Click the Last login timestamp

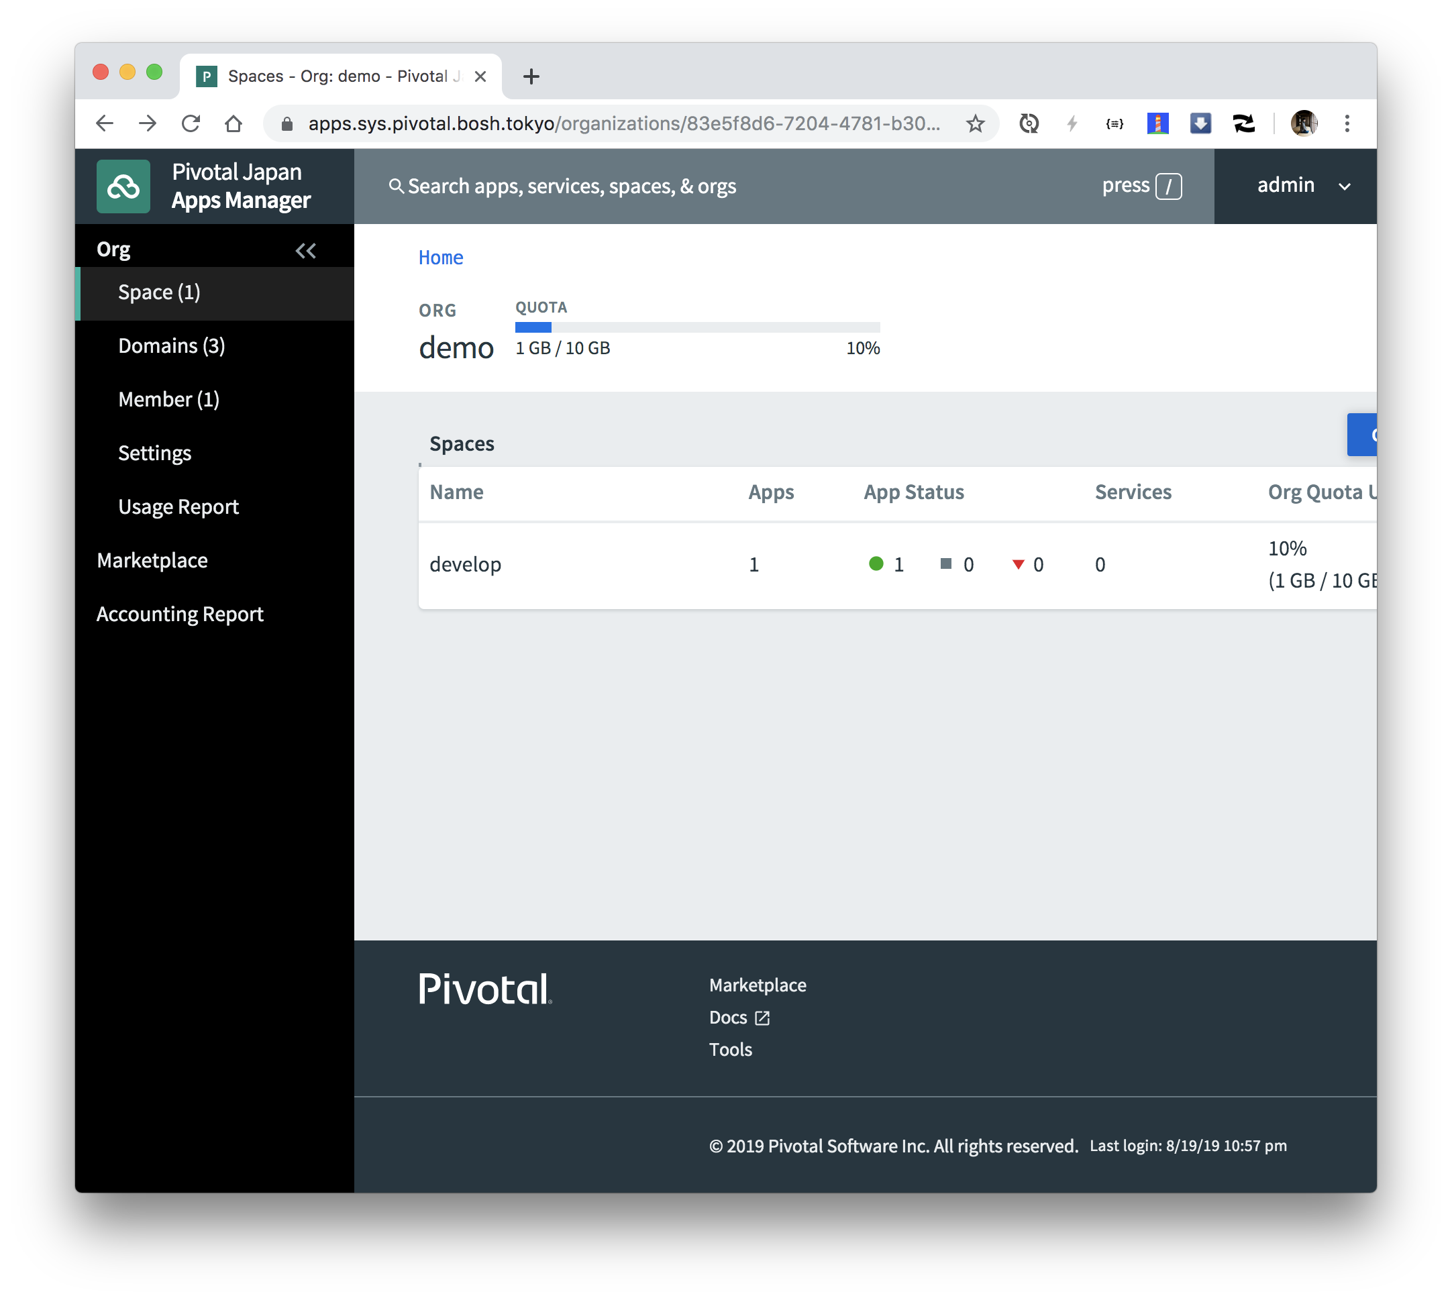tap(1188, 1146)
